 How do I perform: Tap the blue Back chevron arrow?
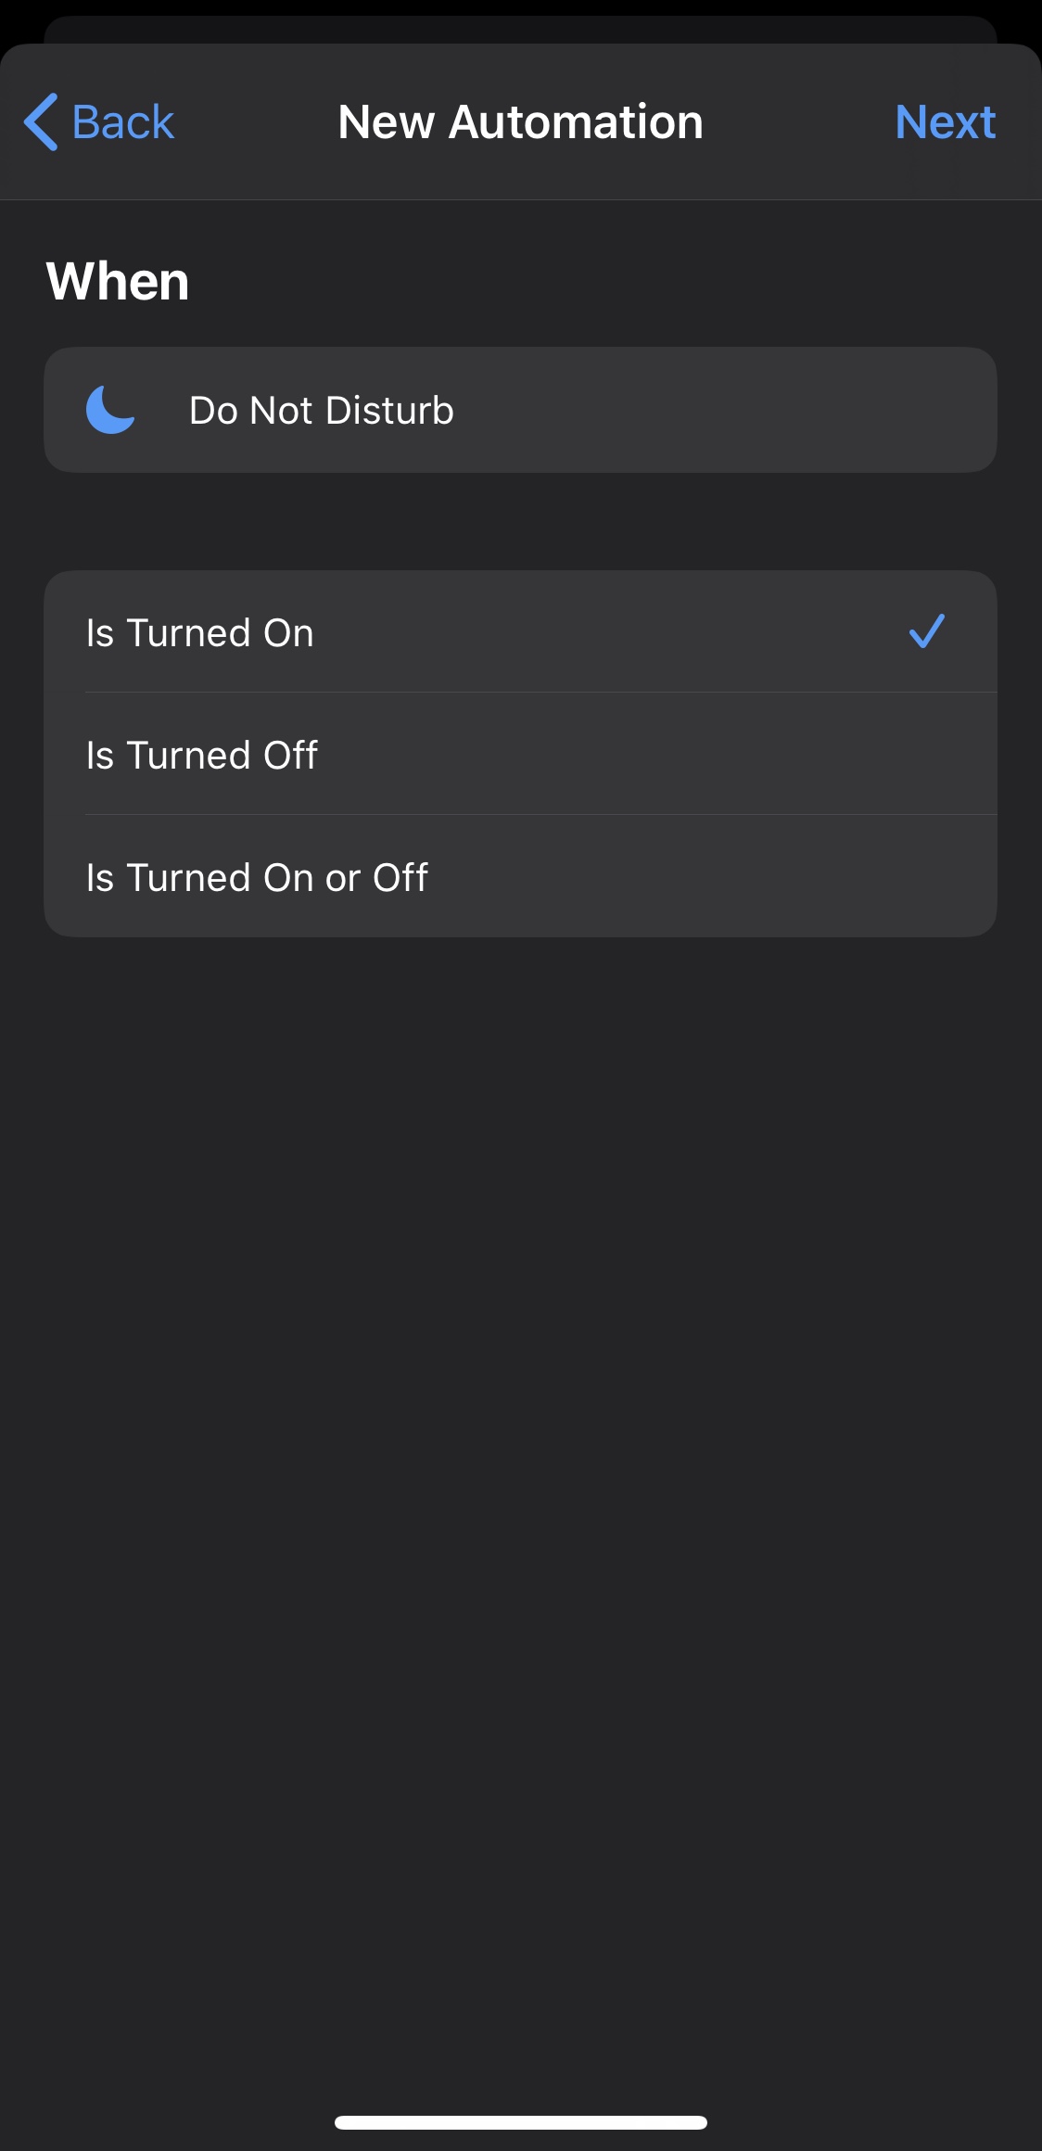pos(42,121)
